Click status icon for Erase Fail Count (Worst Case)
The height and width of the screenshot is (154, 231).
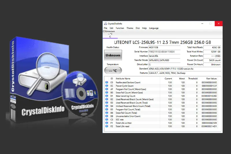(107, 93)
